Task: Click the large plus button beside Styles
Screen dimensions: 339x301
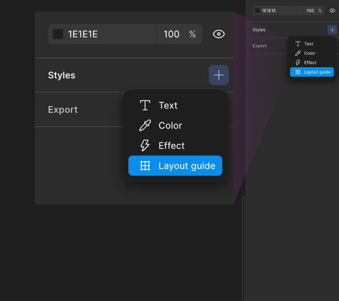Action: coord(218,75)
